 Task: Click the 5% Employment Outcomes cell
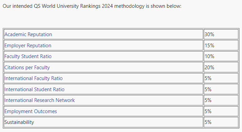(x=221, y=111)
